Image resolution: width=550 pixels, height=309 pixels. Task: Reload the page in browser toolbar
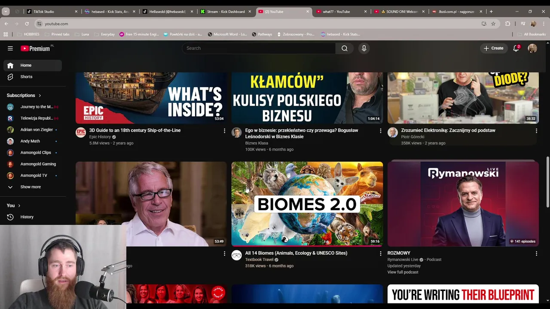point(27,24)
